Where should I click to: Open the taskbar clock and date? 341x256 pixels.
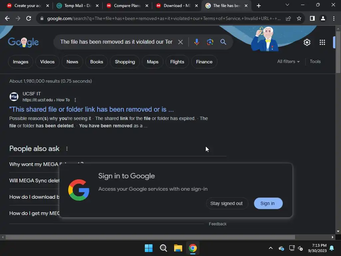(x=317, y=248)
